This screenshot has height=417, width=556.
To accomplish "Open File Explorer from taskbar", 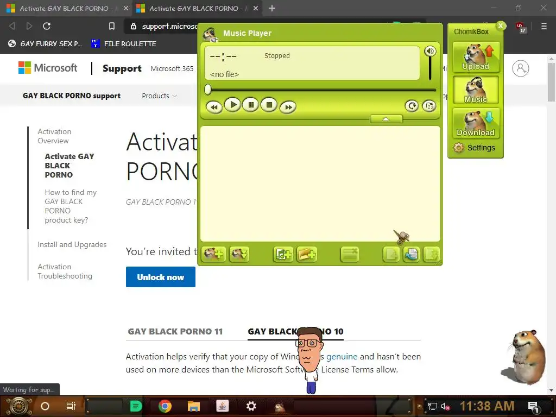I will 194,406.
